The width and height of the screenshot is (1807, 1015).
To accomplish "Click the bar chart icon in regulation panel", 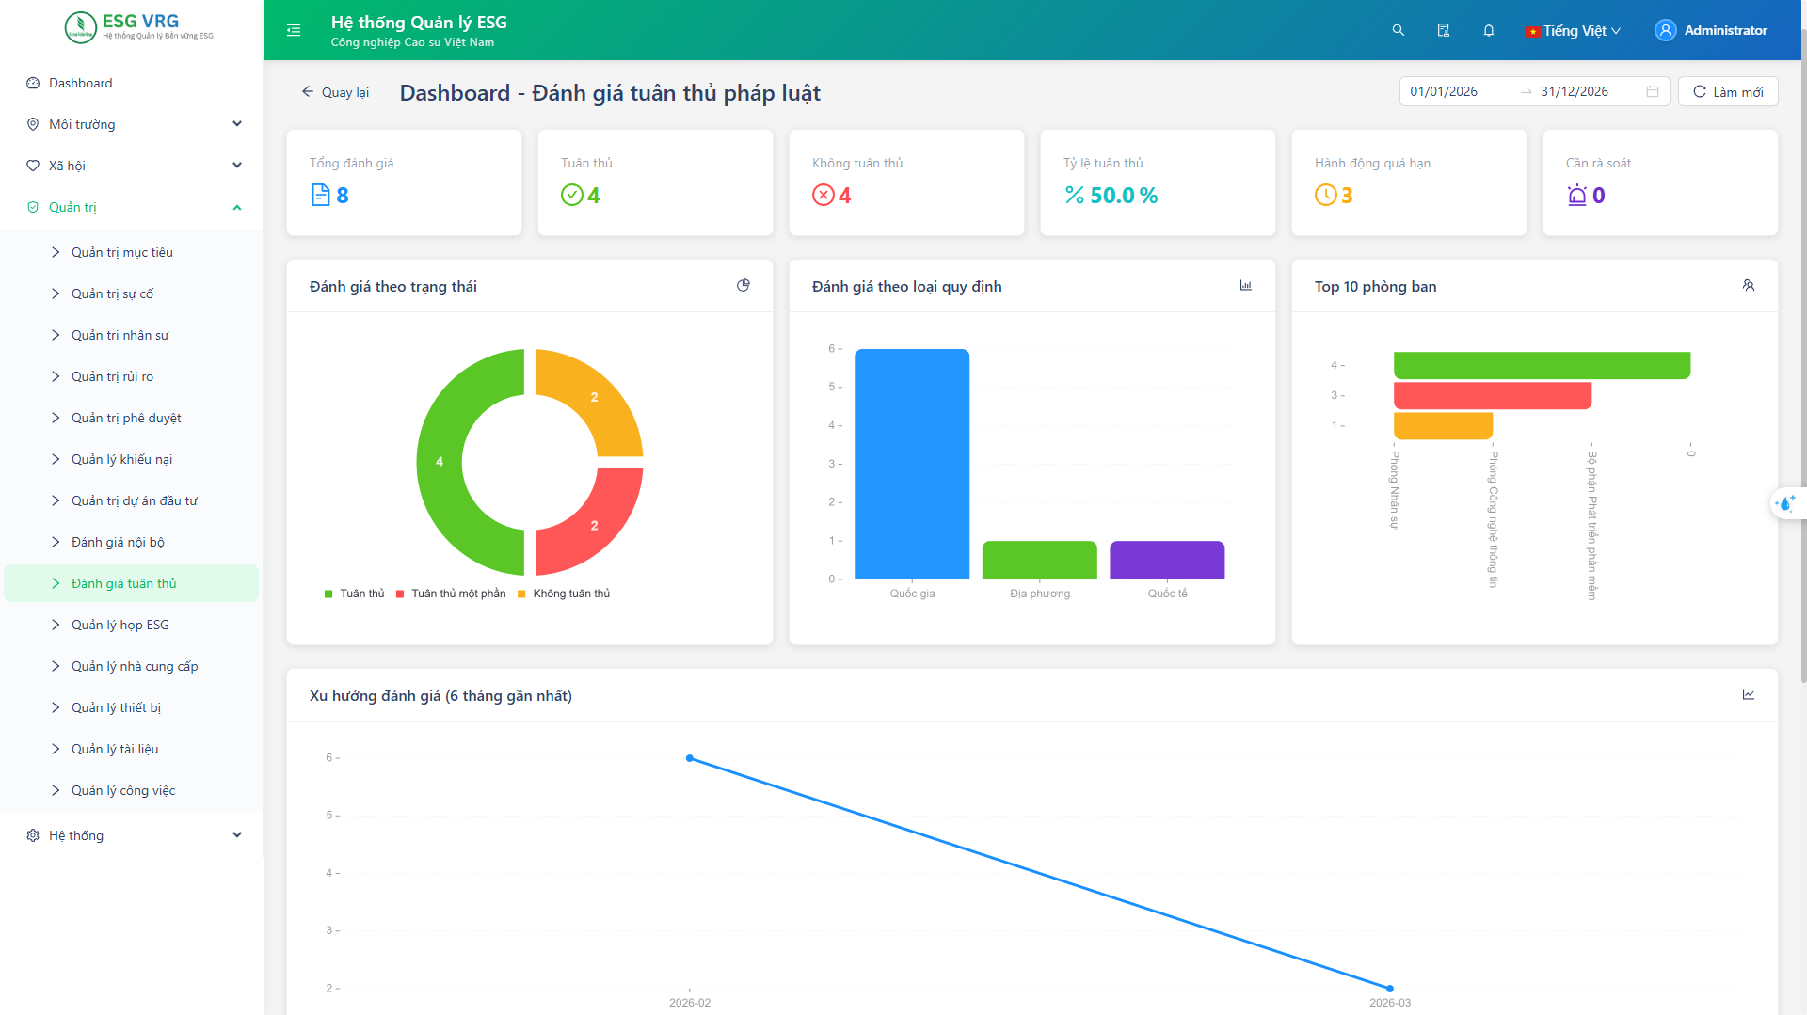I will pos(1246,285).
